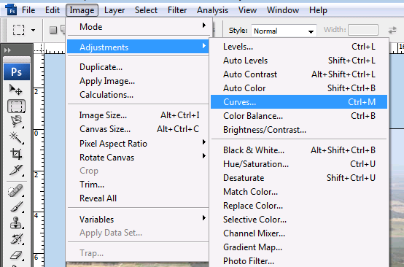This screenshot has width=404, height=267.
Task: Click the ruler origin corner box
Action: (x=39, y=49)
